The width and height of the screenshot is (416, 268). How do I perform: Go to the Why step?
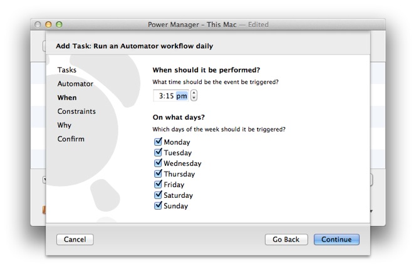tap(65, 125)
